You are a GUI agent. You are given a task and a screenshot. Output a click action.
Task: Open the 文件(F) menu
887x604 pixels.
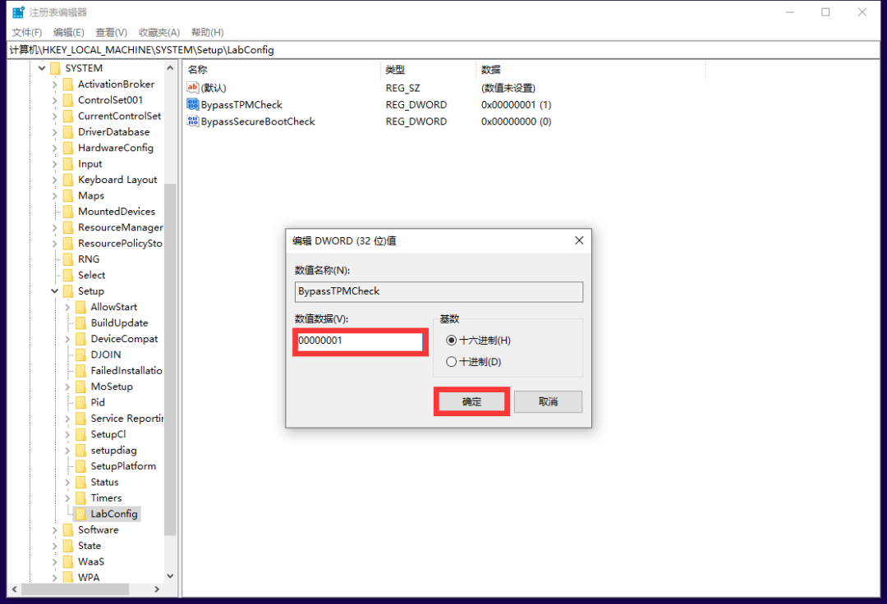[x=27, y=32]
